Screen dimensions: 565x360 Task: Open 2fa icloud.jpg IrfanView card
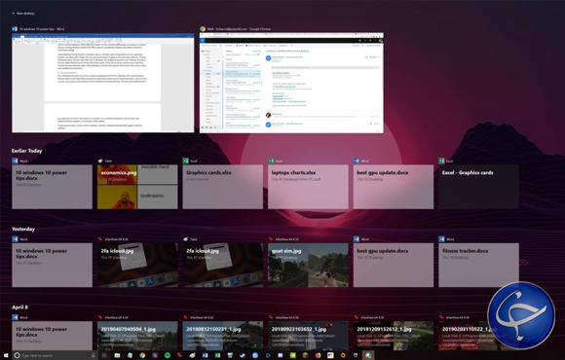(x=137, y=265)
